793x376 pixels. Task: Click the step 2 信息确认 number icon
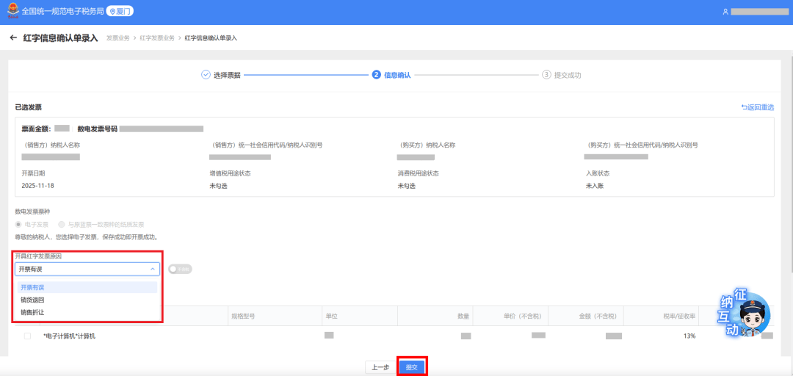pyautogui.click(x=377, y=75)
